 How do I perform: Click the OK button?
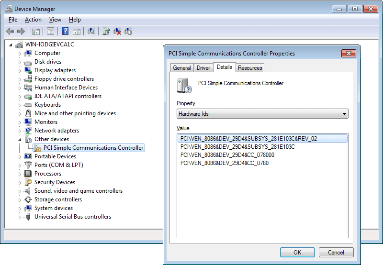[297, 252]
